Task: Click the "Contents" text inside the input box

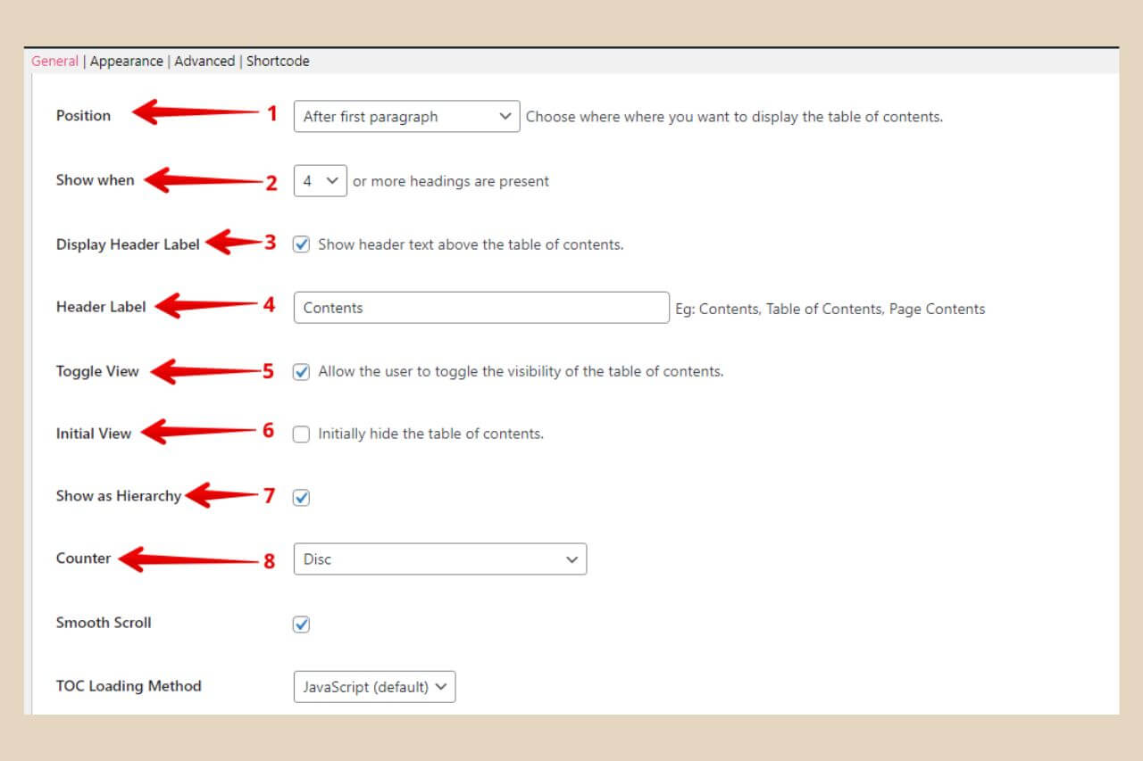Action: coord(332,307)
